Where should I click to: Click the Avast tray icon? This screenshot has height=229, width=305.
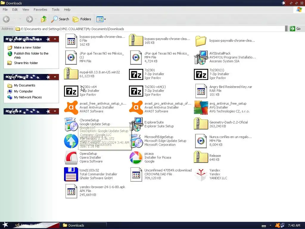(278, 225)
